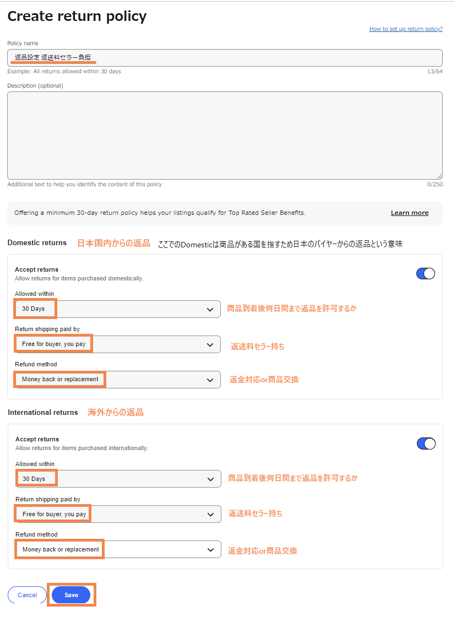Click chevron arrow of international Allowed within
The width and height of the screenshot is (467, 622).
pyautogui.click(x=210, y=479)
